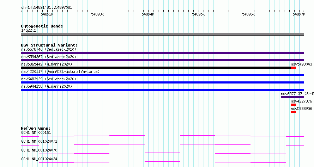Image resolution: width=314 pixels, height=167 pixels.
Task: Select the red nsv5938956 variant block
Action: click(x=294, y=112)
